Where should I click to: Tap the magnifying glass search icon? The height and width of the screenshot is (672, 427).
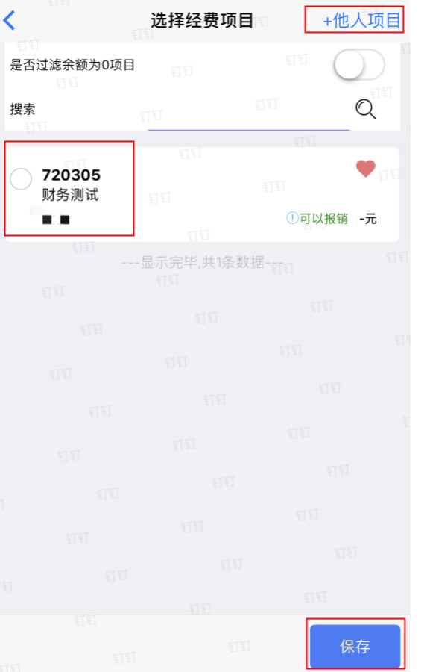[365, 109]
